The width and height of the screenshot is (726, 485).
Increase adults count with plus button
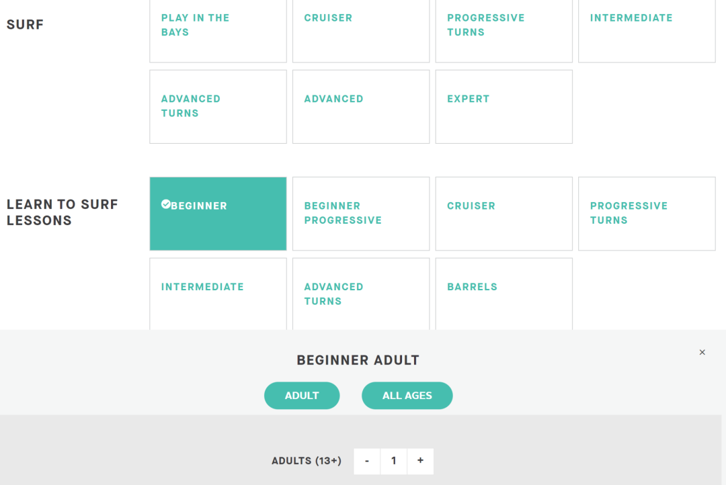click(x=420, y=461)
